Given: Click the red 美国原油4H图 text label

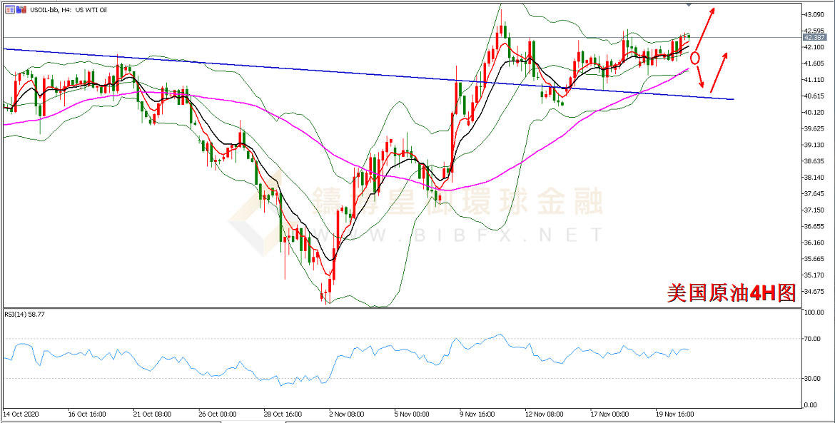Looking at the screenshot, I should click(731, 292).
